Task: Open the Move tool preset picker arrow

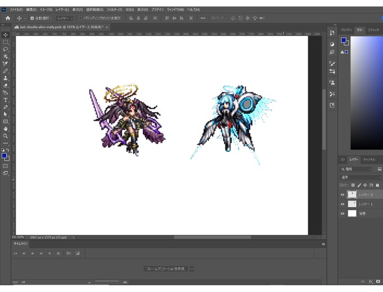Action: click(x=25, y=19)
